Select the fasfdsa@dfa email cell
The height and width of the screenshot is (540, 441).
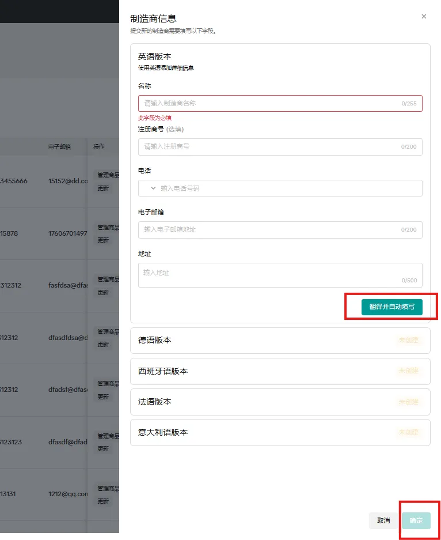tap(68, 285)
